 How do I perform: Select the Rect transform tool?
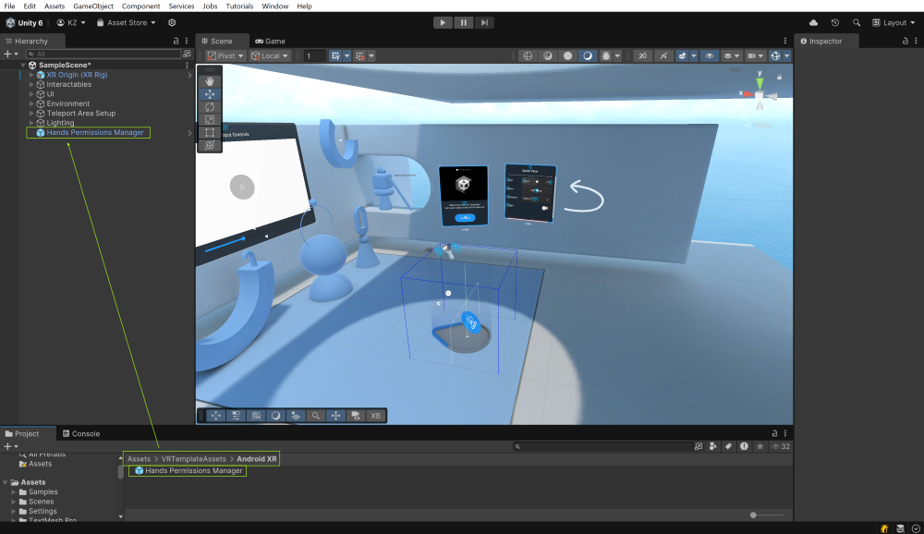[210, 133]
